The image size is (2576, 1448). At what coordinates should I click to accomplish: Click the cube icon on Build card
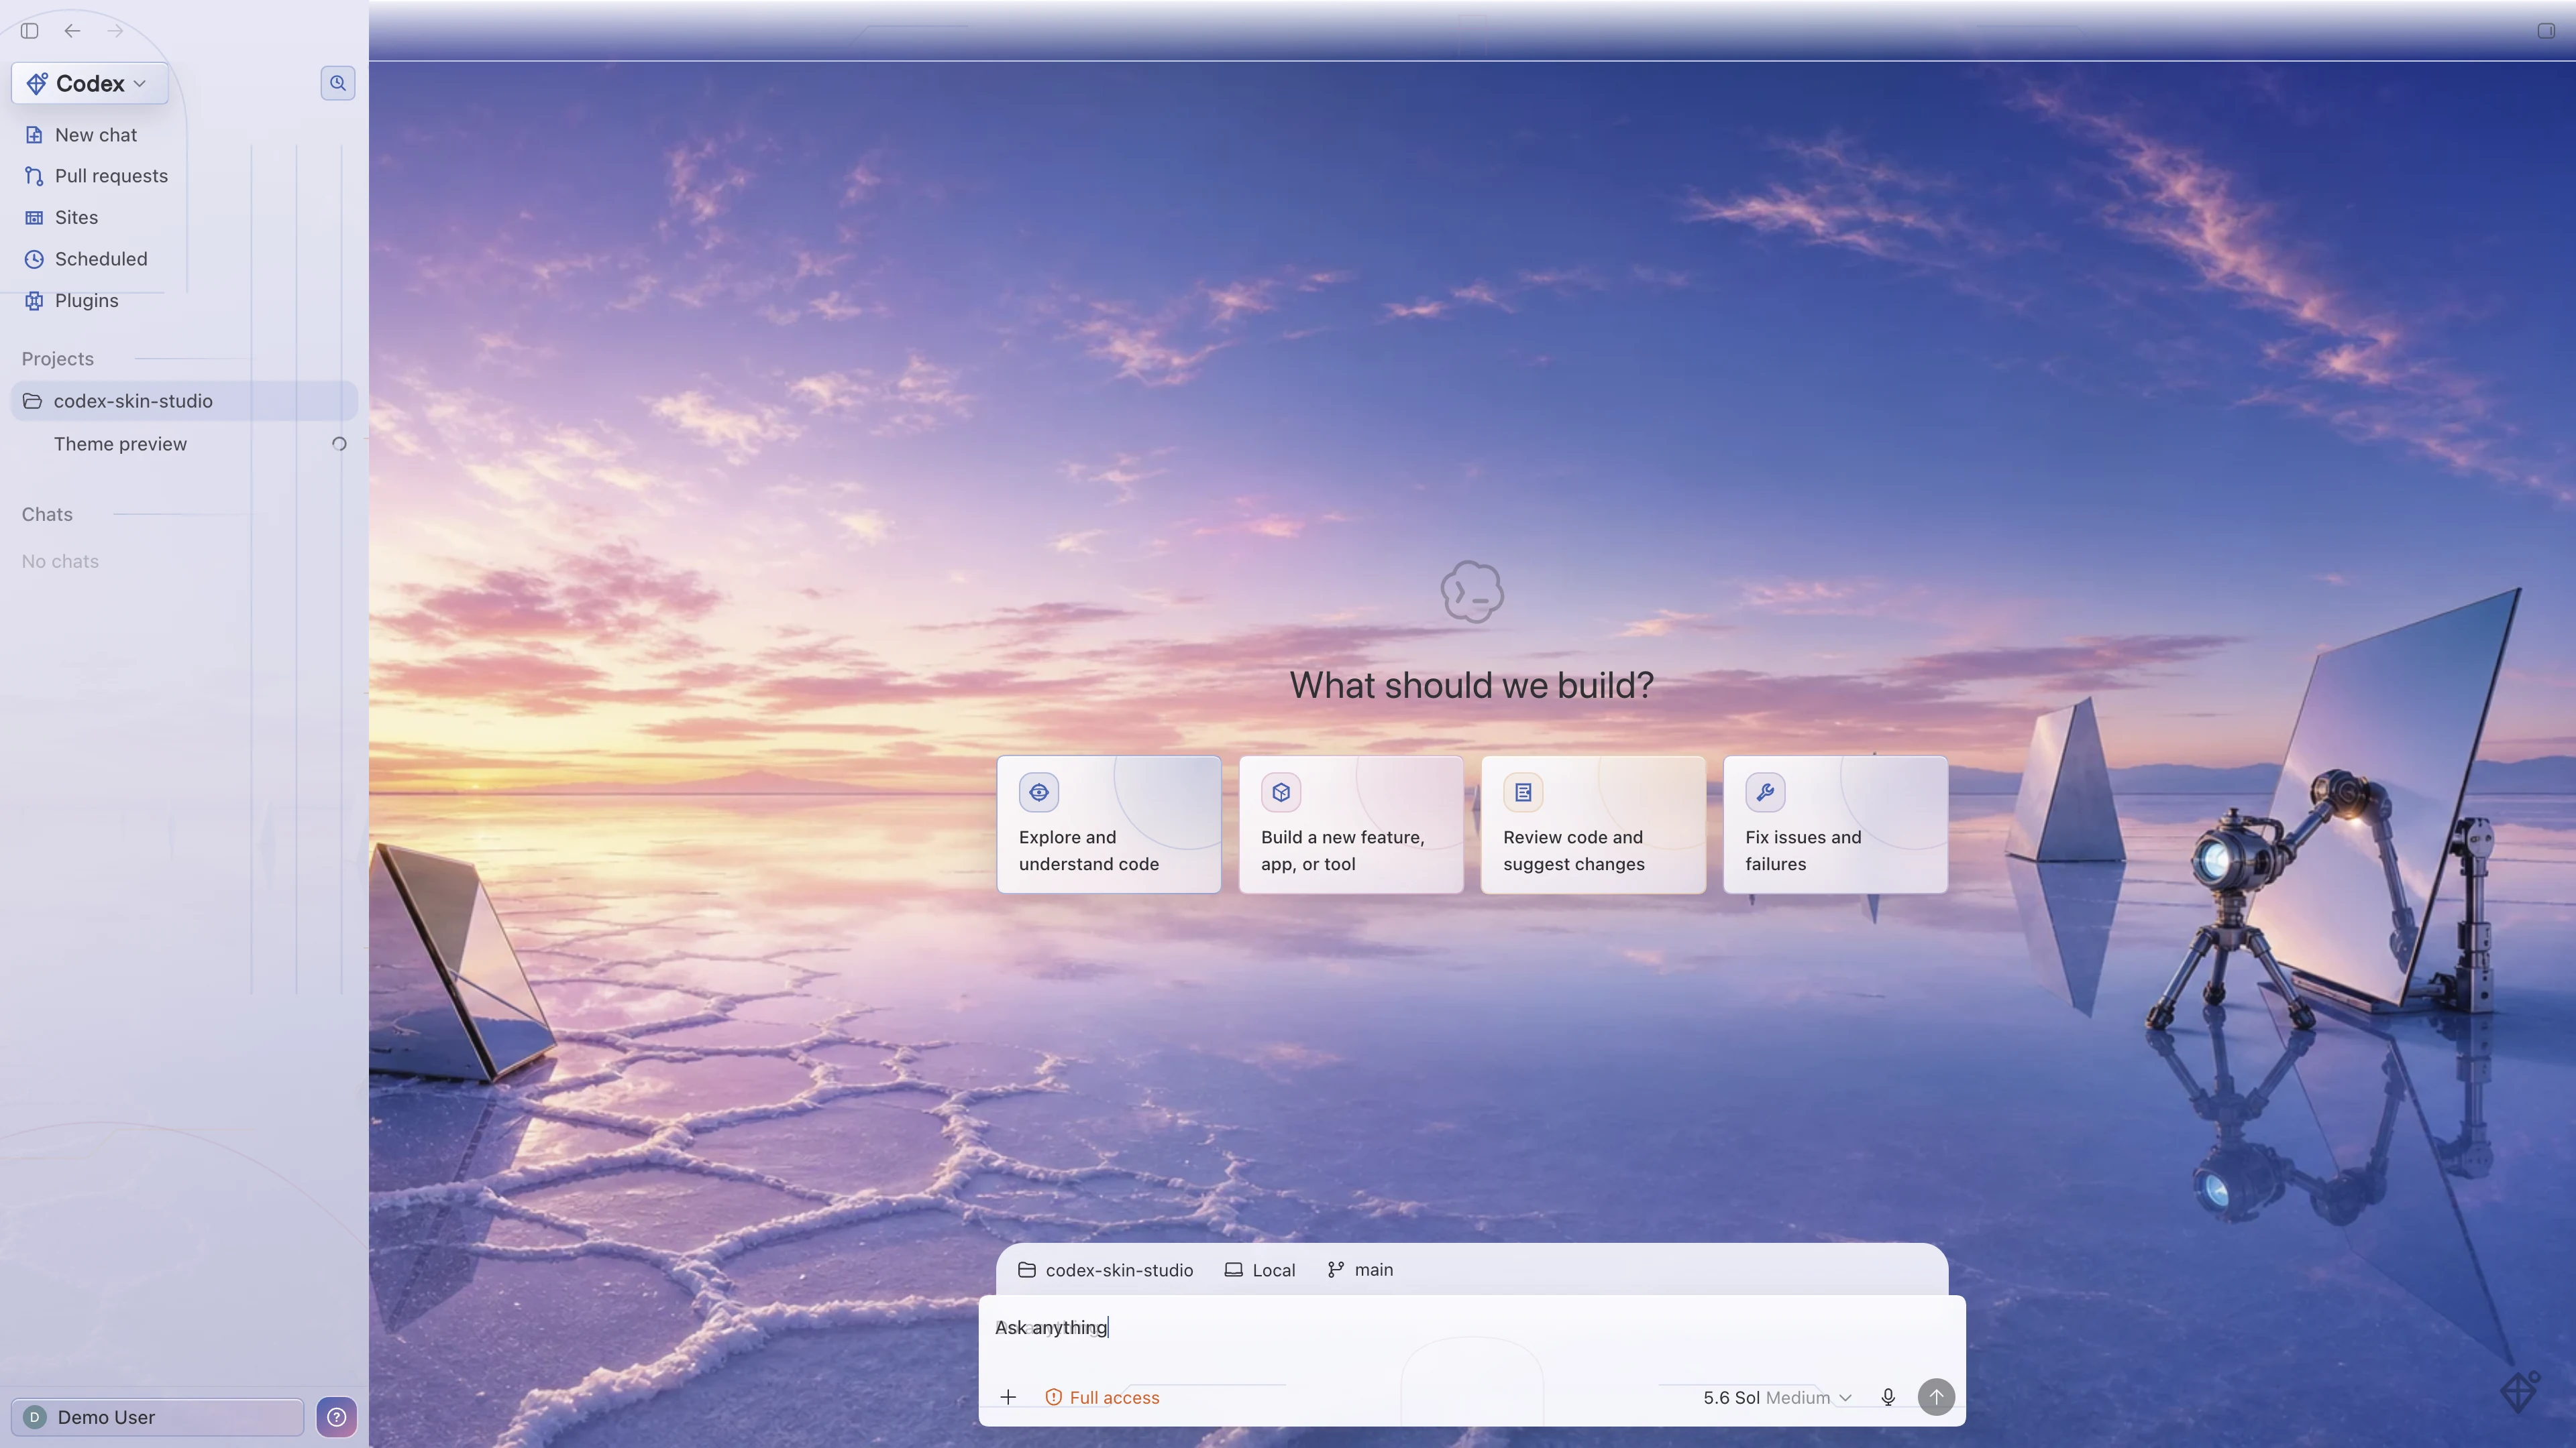tap(1281, 792)
